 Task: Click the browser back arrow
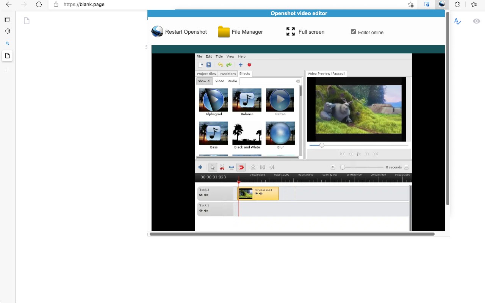[x=9, y=5]
